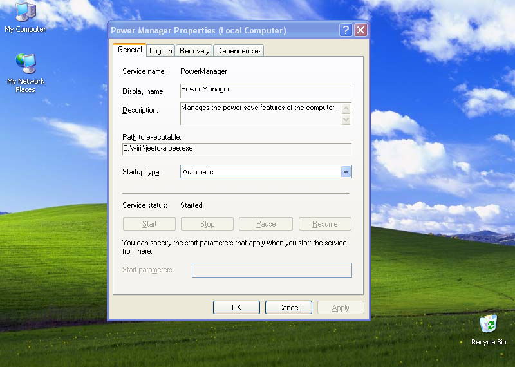This screenshot has width=515, height=367.
Task: Click the Path to executable field
Action: [x=237, y=149]
